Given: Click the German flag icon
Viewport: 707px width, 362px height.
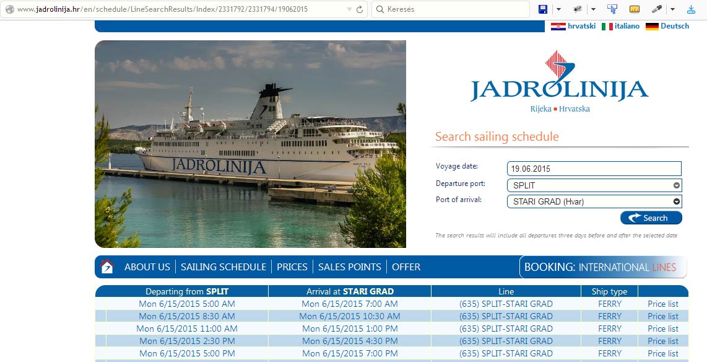Looking at the screenshot, I should click(652, 26).
